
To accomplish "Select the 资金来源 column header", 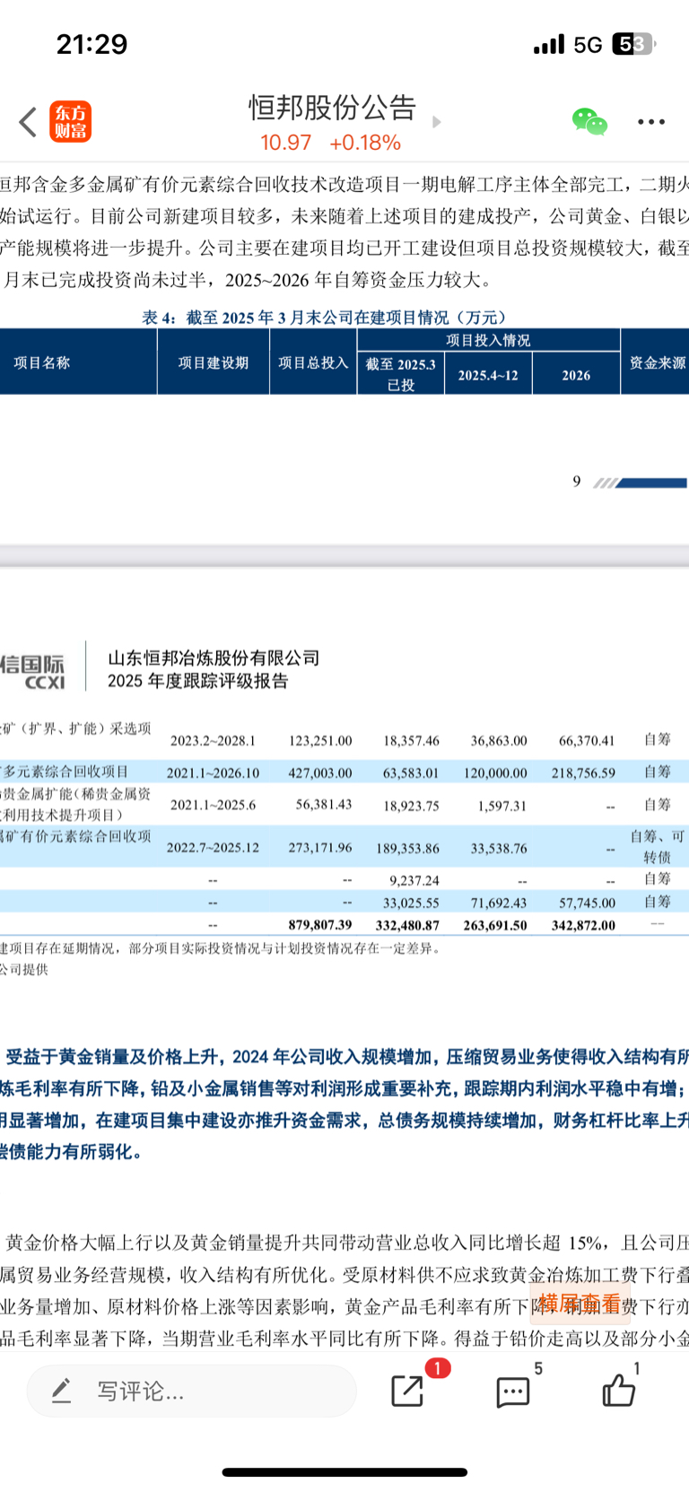I will pos(657,362).
